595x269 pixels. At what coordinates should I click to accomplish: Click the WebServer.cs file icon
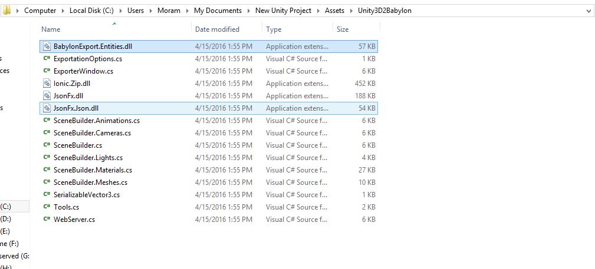(47, 220)
